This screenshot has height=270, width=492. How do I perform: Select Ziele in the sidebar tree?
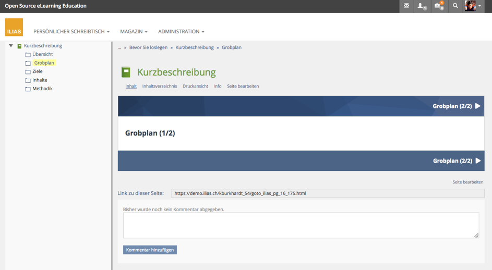[38, 71]
